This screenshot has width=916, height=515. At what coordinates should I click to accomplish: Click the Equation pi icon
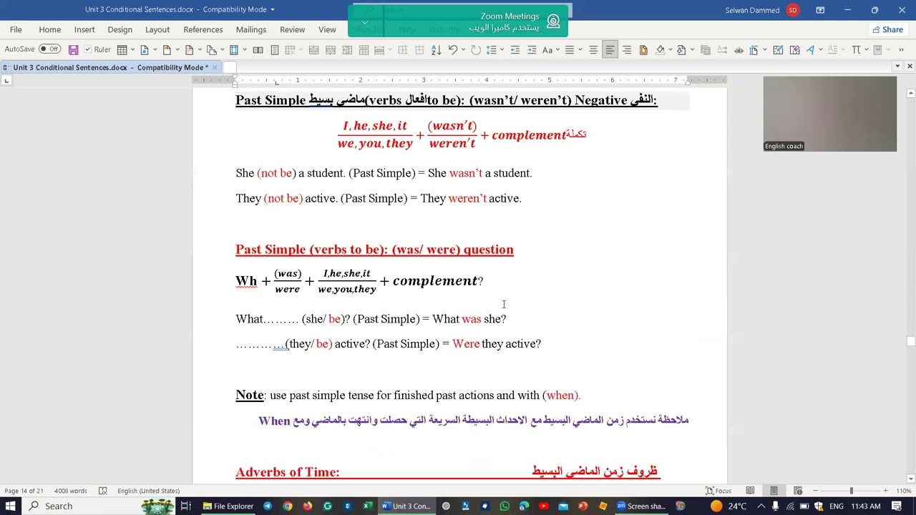point(856,50)
